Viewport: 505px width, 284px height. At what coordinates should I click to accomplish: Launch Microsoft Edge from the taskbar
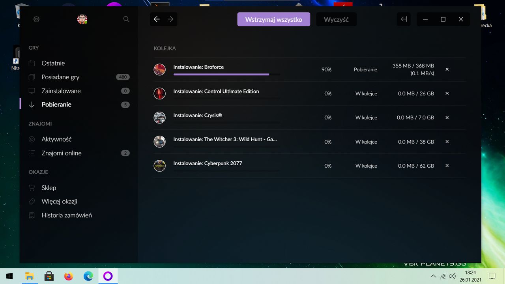(88, 276)
